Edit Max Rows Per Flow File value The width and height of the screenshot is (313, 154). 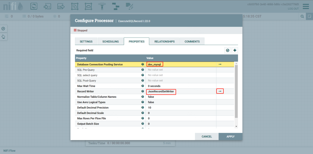pyautogui.click(x=181, y=118)
